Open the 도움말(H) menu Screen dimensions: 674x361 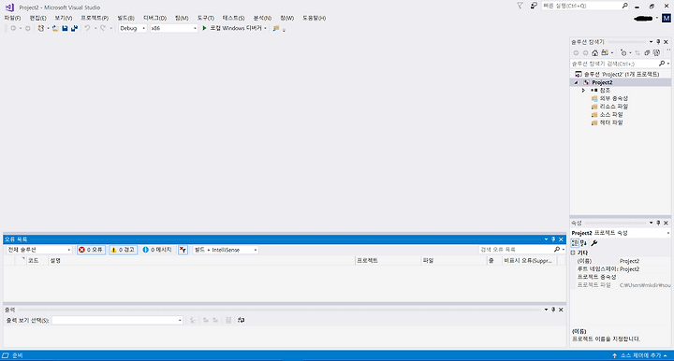coord(314,18)
